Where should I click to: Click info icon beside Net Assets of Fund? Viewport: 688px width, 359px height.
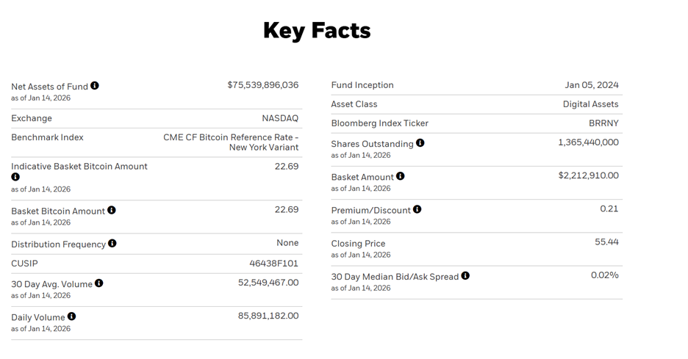(x=95, y=86)
